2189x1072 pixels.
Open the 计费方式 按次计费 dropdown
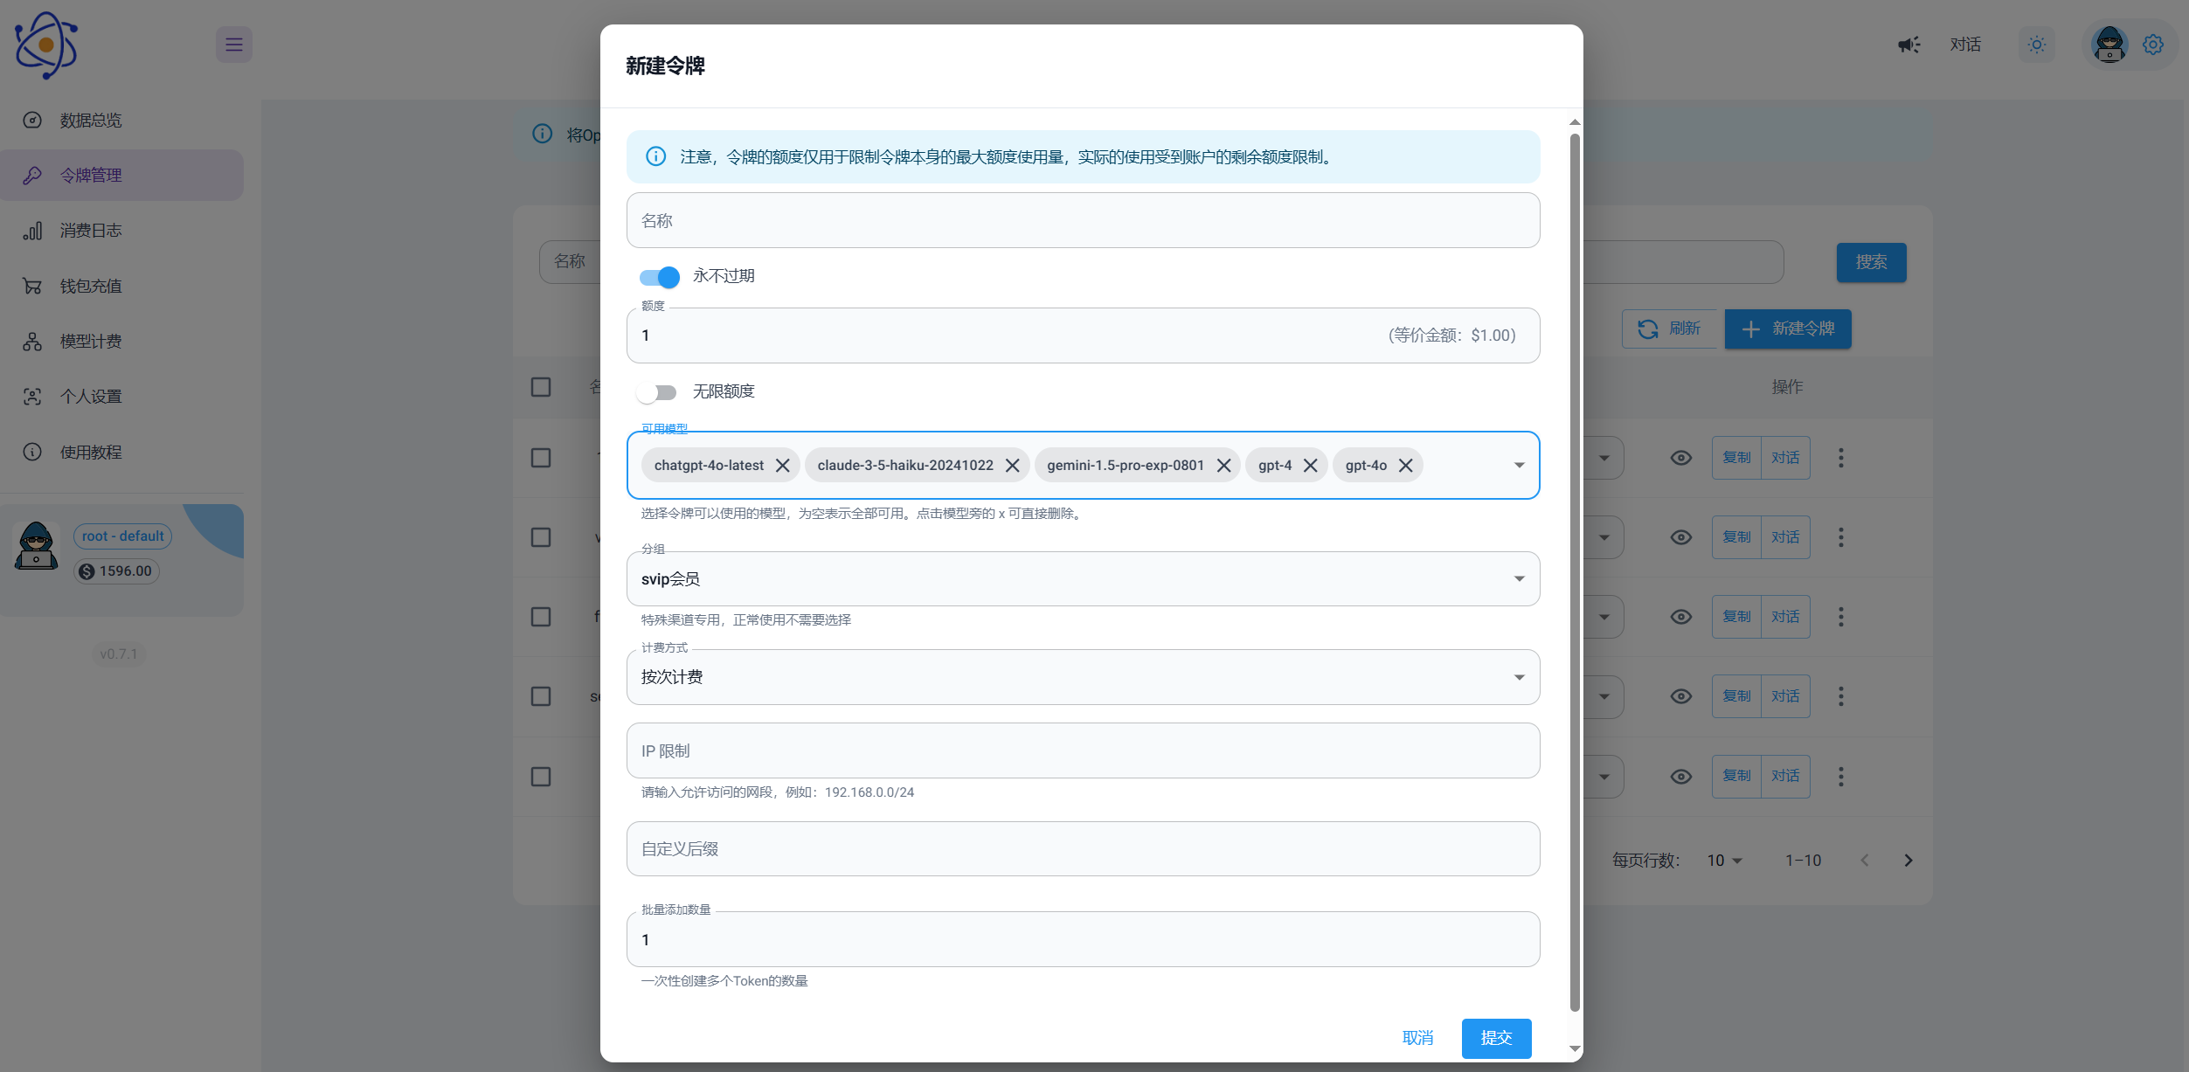point(1083,677)
